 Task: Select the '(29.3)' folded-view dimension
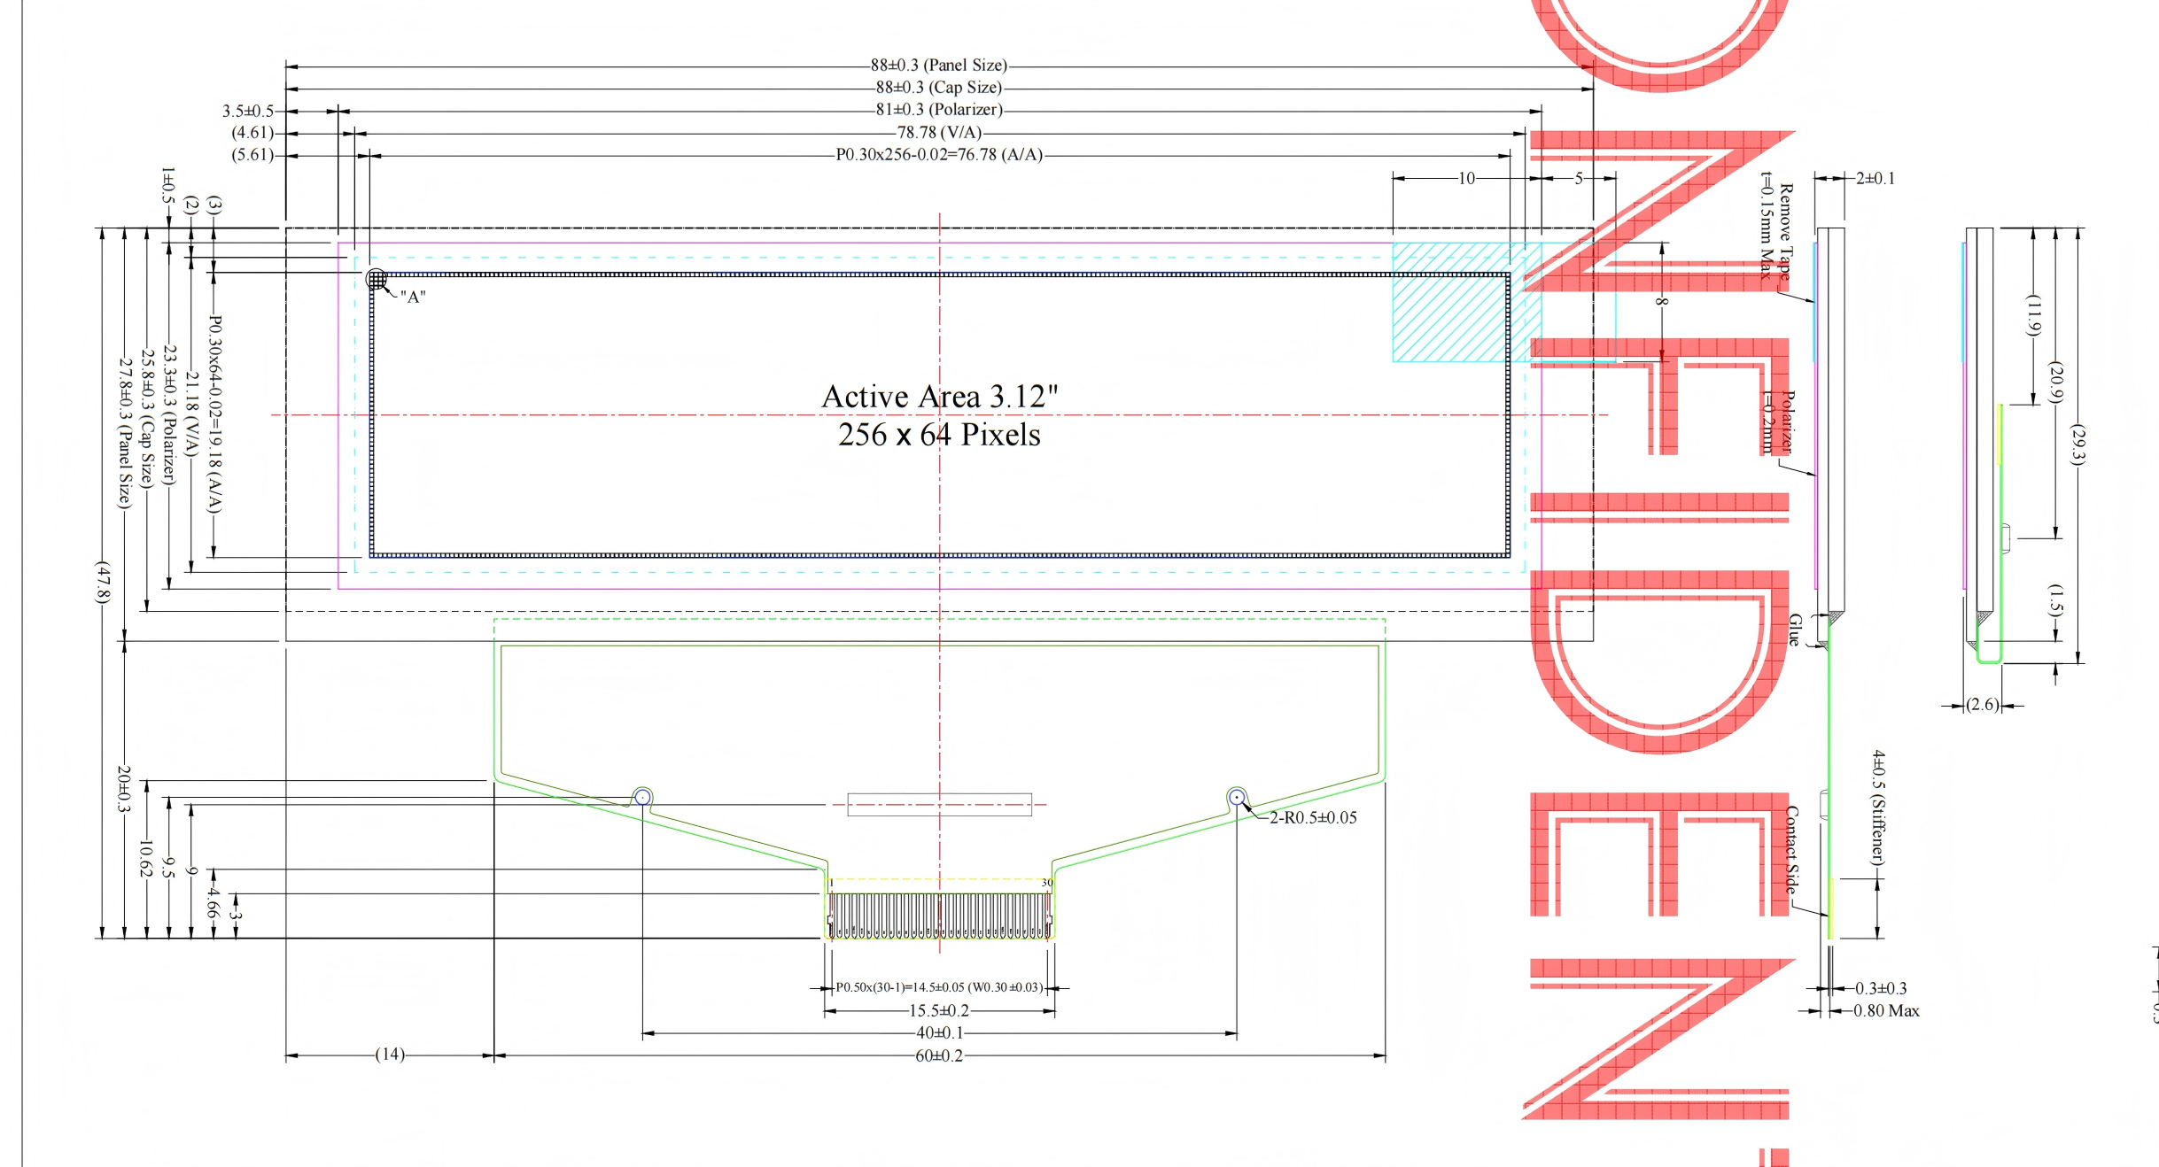2078,445
